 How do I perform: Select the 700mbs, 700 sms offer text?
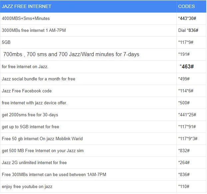[71, 54]
